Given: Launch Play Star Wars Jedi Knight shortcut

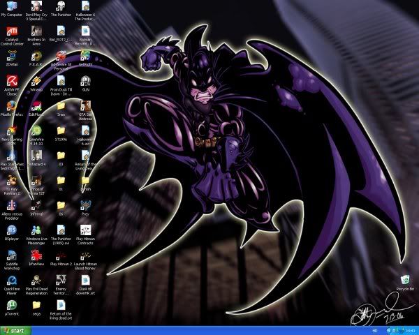Looking at the screenshot, I should tap(12, 161).
